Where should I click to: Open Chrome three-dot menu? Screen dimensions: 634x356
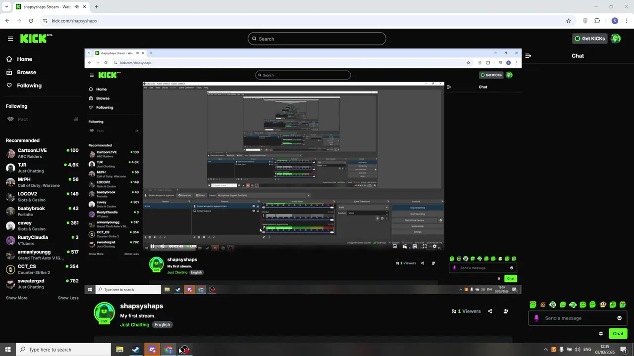click(627, 21)
